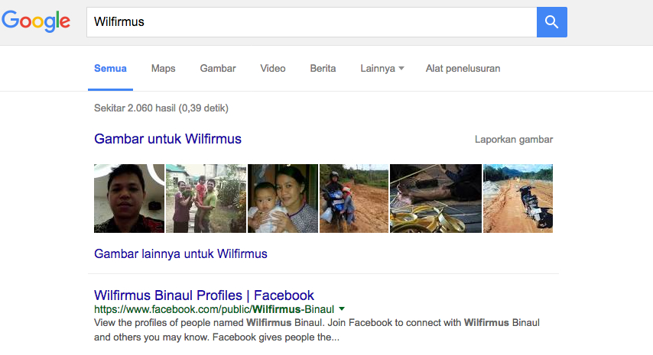Expand the Lainnya dropdown menu
Image resolution: width=653 pixels, height=355 pixels.
382,69
